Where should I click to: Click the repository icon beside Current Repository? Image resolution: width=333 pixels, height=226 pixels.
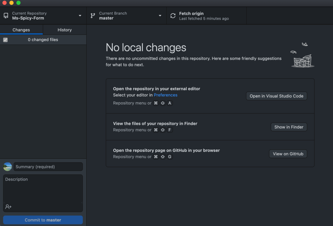(x=6, y=16)
